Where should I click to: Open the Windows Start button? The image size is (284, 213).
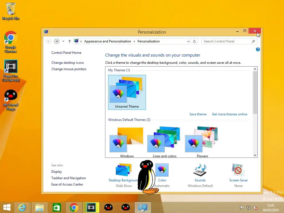tap(7, 207)
